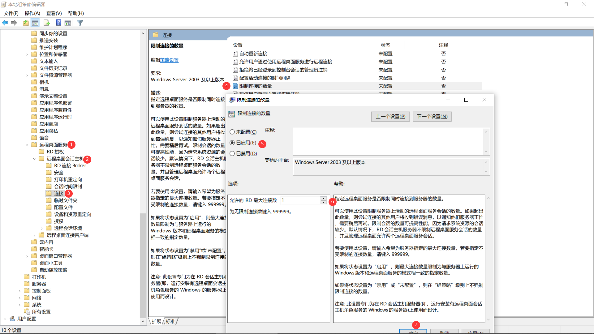Select the 未配置 radio button
Image resolution: width=594 pixels, height=334 pixels.
tap(232, 132)
